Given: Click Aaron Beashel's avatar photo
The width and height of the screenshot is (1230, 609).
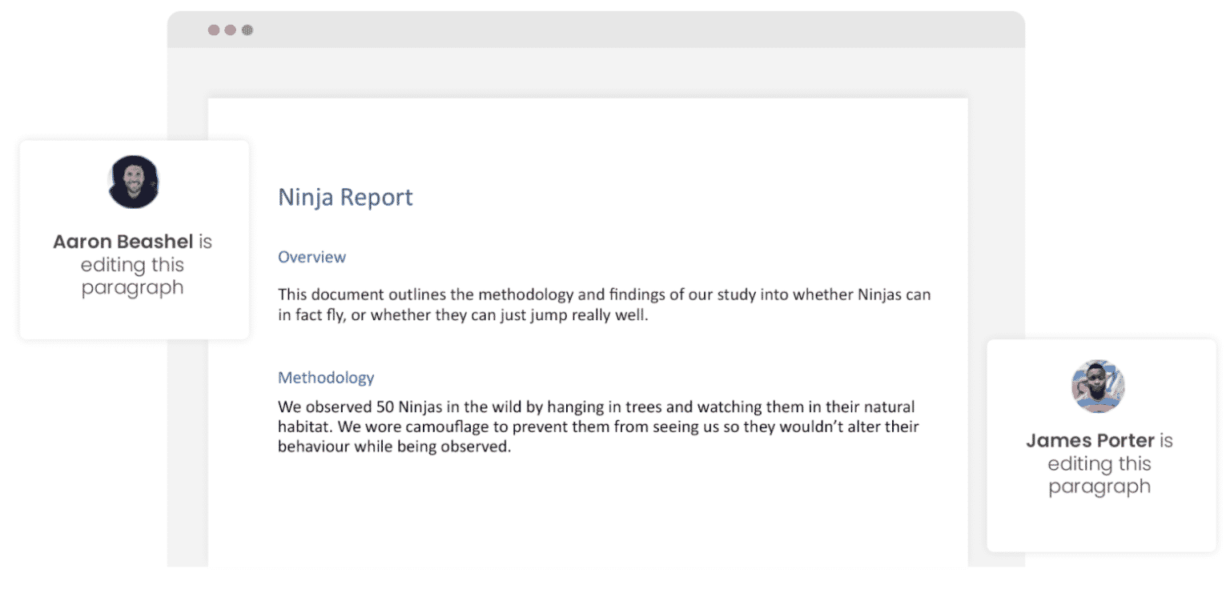Looking at the screenshot, I should pyautogui.click(x=134, y=182).
